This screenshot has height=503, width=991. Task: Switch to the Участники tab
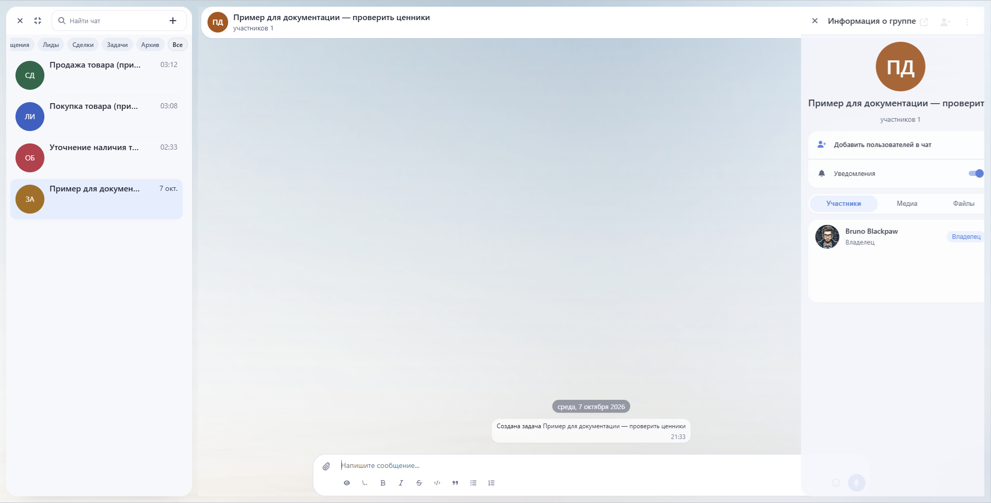(x=843, y=203)
